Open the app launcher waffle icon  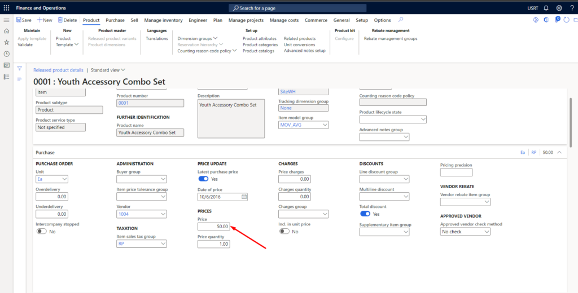coord(6,8)
